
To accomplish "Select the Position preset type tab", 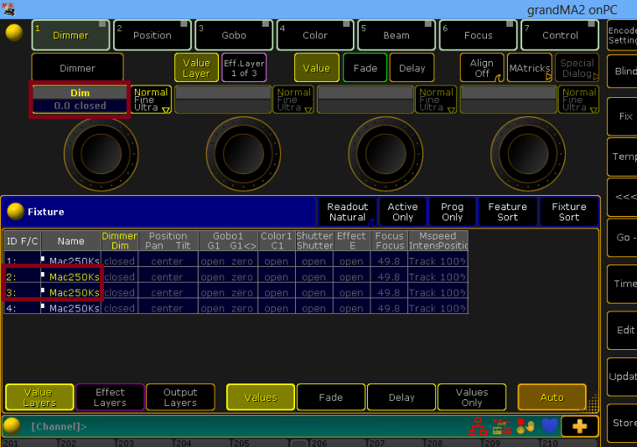I will point(153,35).
